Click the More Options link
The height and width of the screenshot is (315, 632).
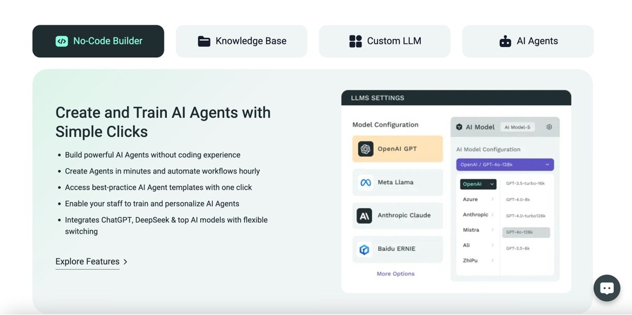(x=396, y=274)
